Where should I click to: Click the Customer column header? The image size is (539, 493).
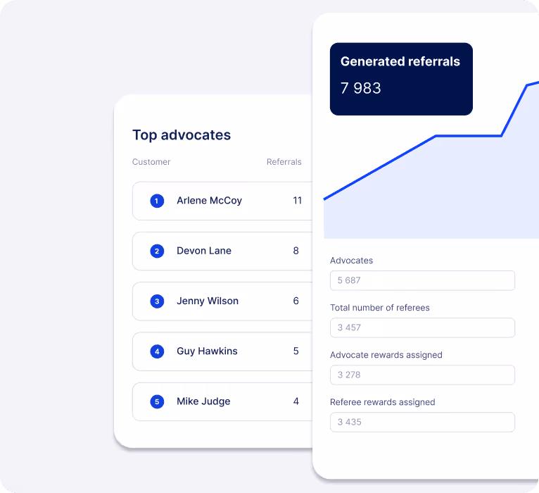pyautogui.click(x=151, y=162)
